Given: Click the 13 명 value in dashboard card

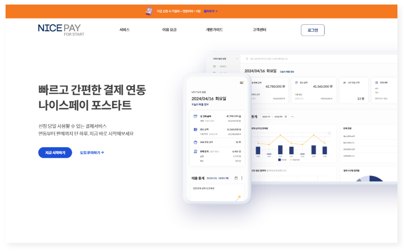Looking at the screenshot, I should coord(361,98).
